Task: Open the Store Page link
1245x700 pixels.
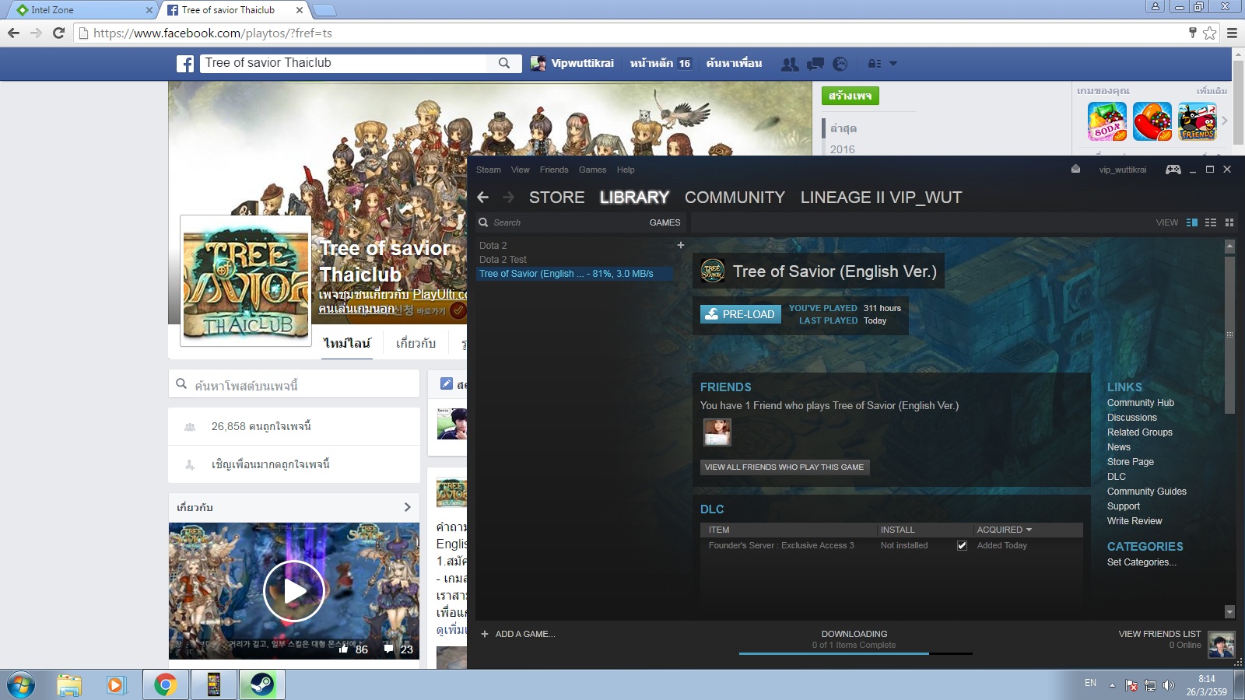Action: click(x=1131, y=462)
